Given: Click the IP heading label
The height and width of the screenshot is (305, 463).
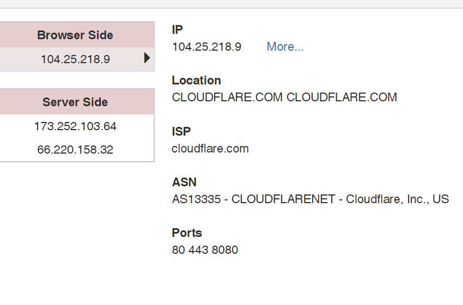Looking at the screenshot, I should [178, 29].
